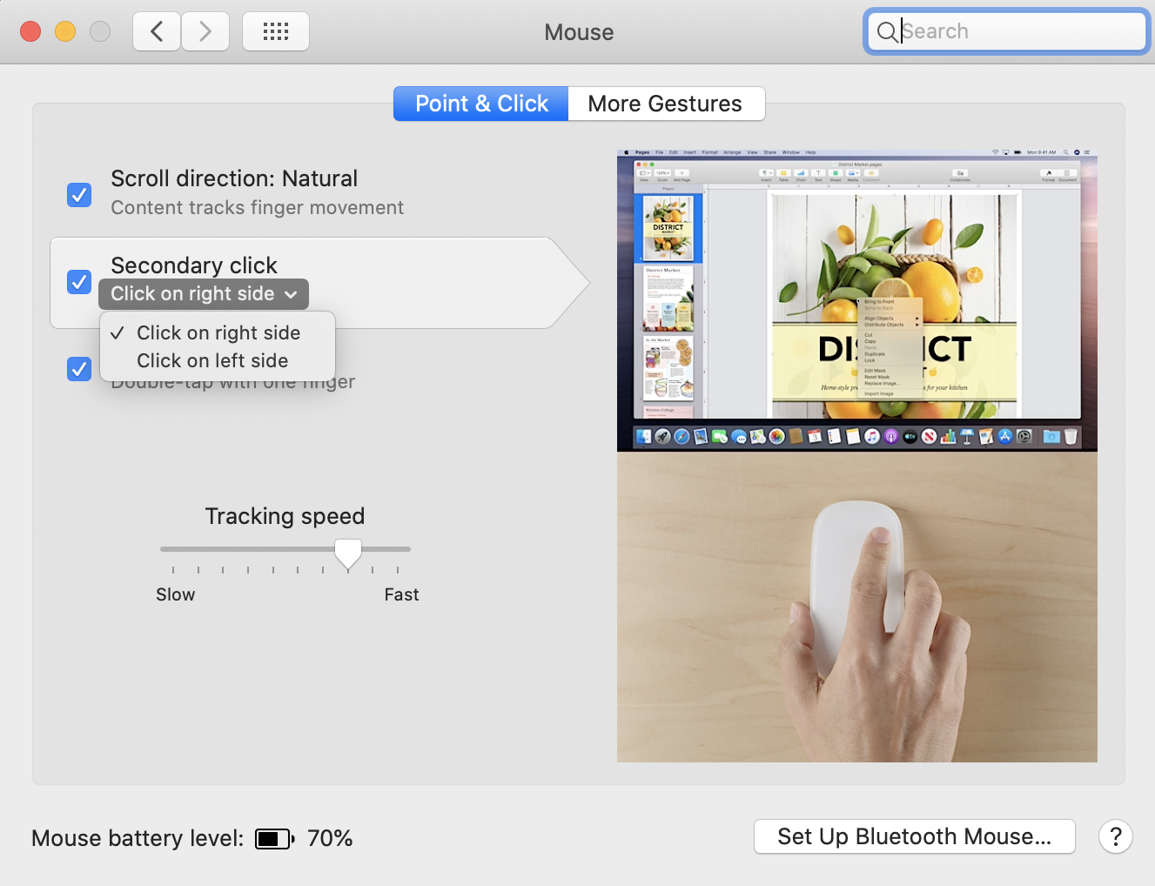Select the Point & Click tab
Viewport: 1155px width, 886px height.
click(x=481, y=104)
